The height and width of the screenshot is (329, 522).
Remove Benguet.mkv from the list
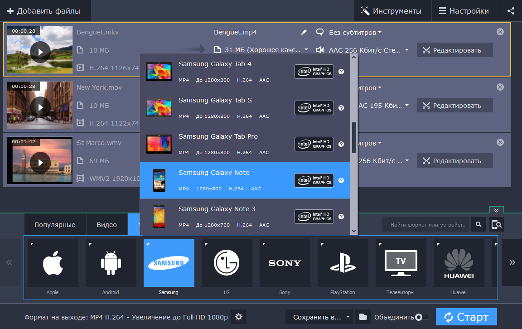[500, 32]
